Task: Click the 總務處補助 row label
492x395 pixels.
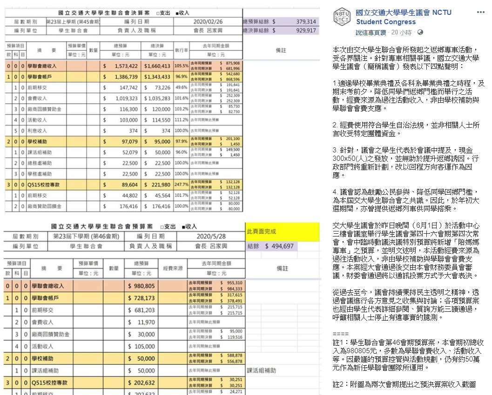Action: point(40,163)
